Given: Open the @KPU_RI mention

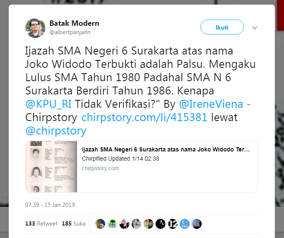Looking at the screenshot, I should (x=48, y=104).
